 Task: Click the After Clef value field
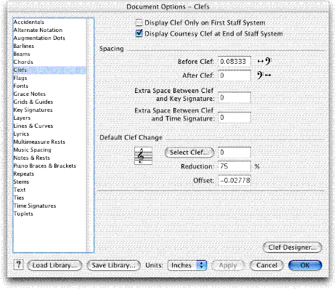point(234,76)
